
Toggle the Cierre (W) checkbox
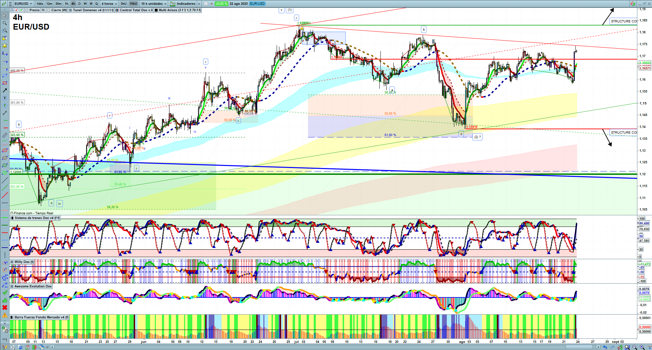tap(49, 10)
